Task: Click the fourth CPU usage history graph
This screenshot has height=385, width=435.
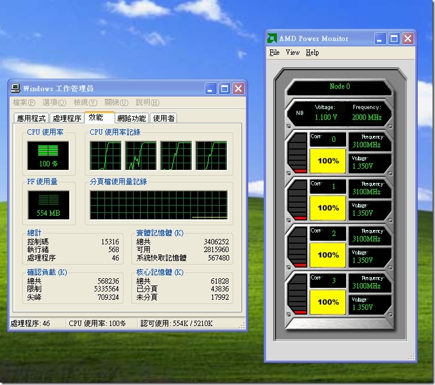Action: [x=211, y=156]
